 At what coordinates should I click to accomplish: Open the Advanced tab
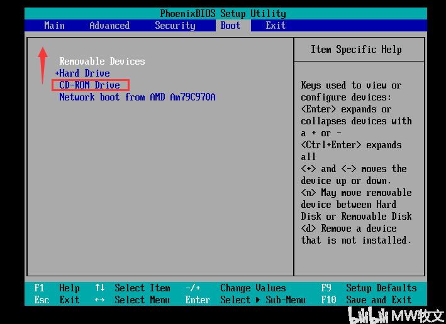(x=109, y=26)
